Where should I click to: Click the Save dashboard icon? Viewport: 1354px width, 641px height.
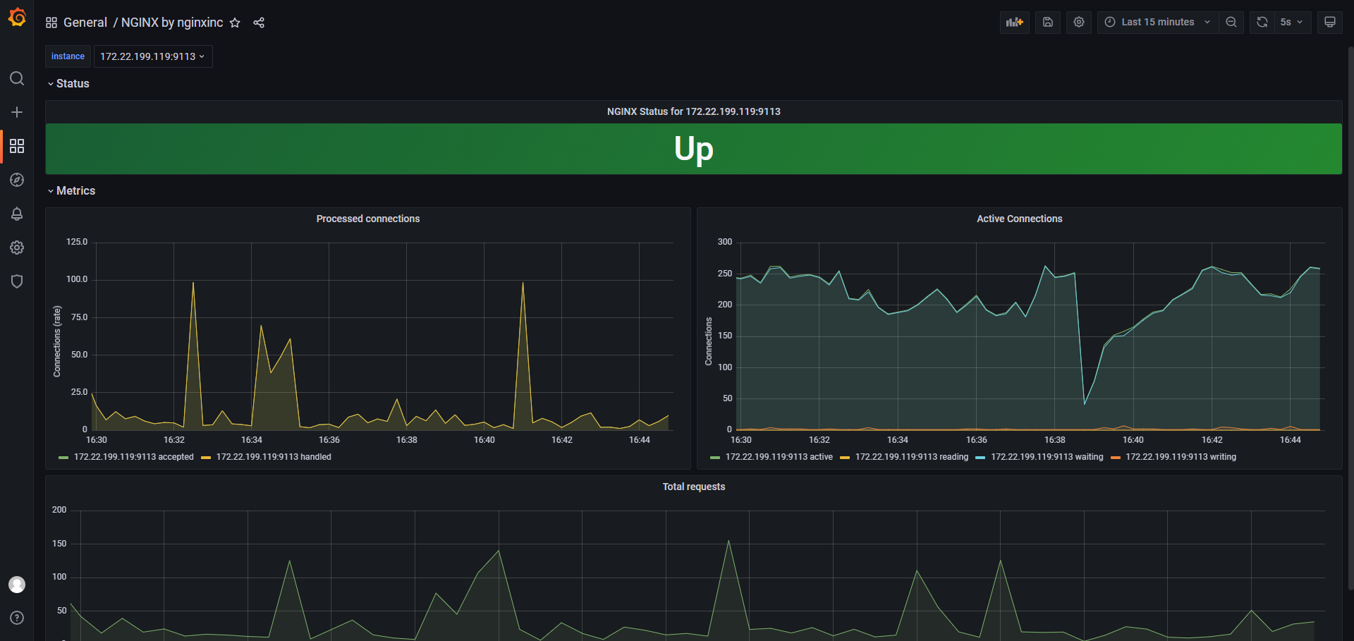pos(1047,22)
